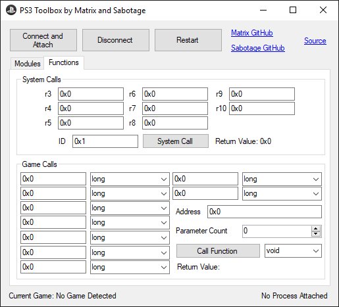Screen dimensions: 339x307
Task: Click first right-column Game Calls parameter field
Action: point(205,179)
